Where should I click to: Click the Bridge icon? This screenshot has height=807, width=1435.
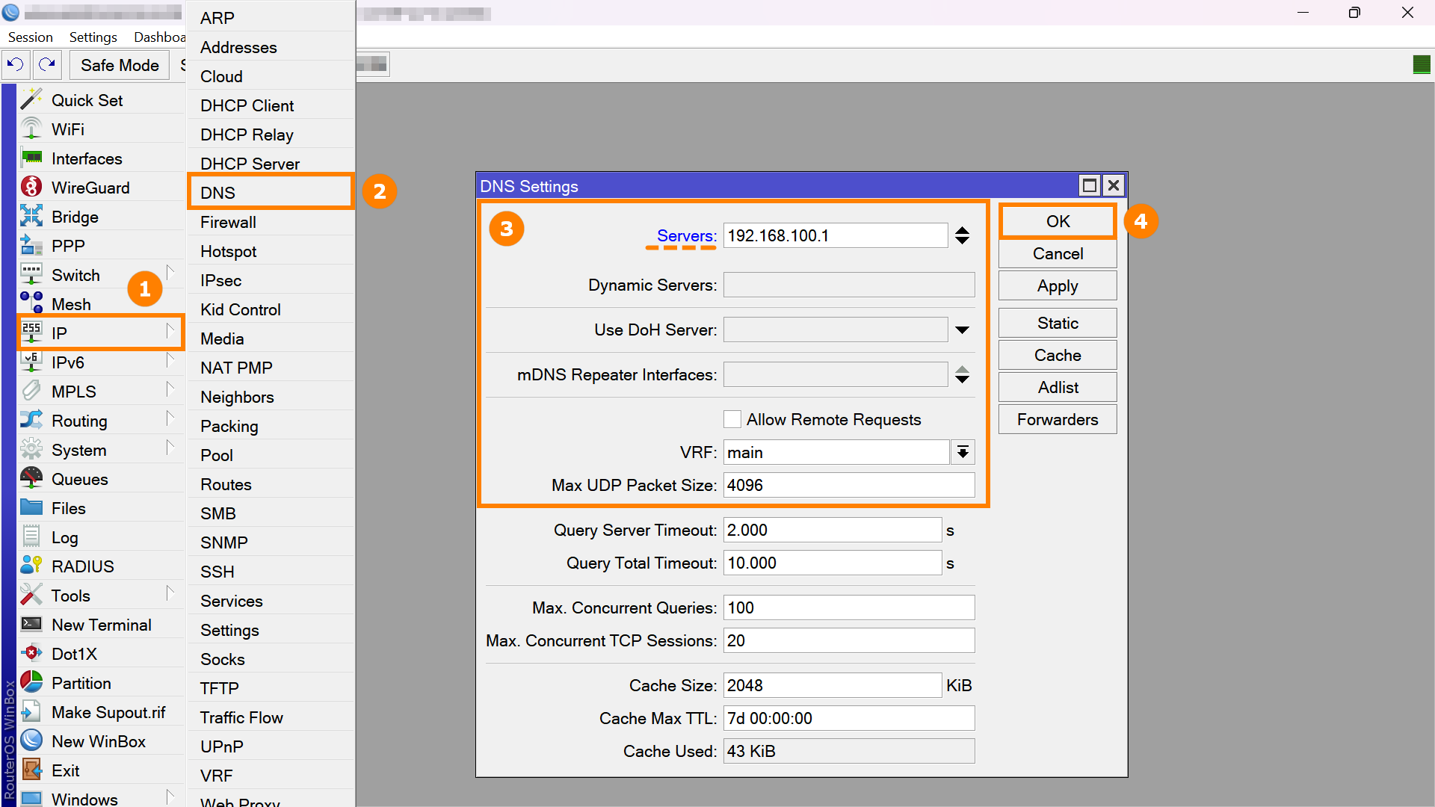click(31, 217)
